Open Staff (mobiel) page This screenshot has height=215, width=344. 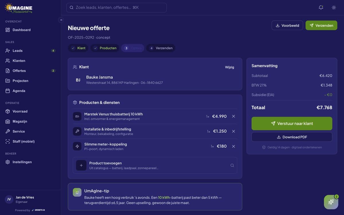point(30,141)
